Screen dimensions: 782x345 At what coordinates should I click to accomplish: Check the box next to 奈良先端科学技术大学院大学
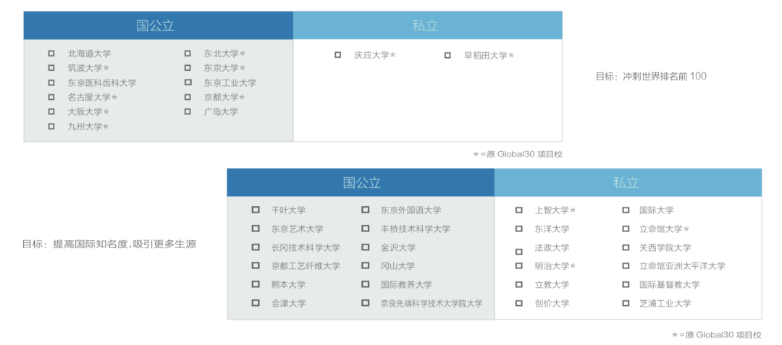tap(366, 302)
